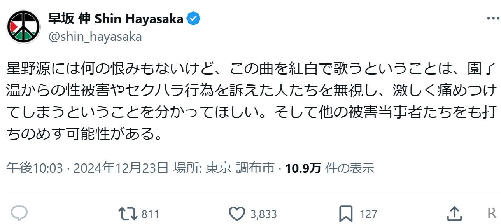Open the share upload arrow icon

[454, 213]
